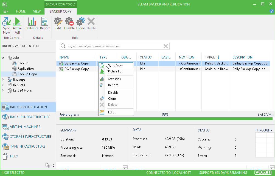Clear the search field with the X
275x176 pixels.
(x=166, y=46)
